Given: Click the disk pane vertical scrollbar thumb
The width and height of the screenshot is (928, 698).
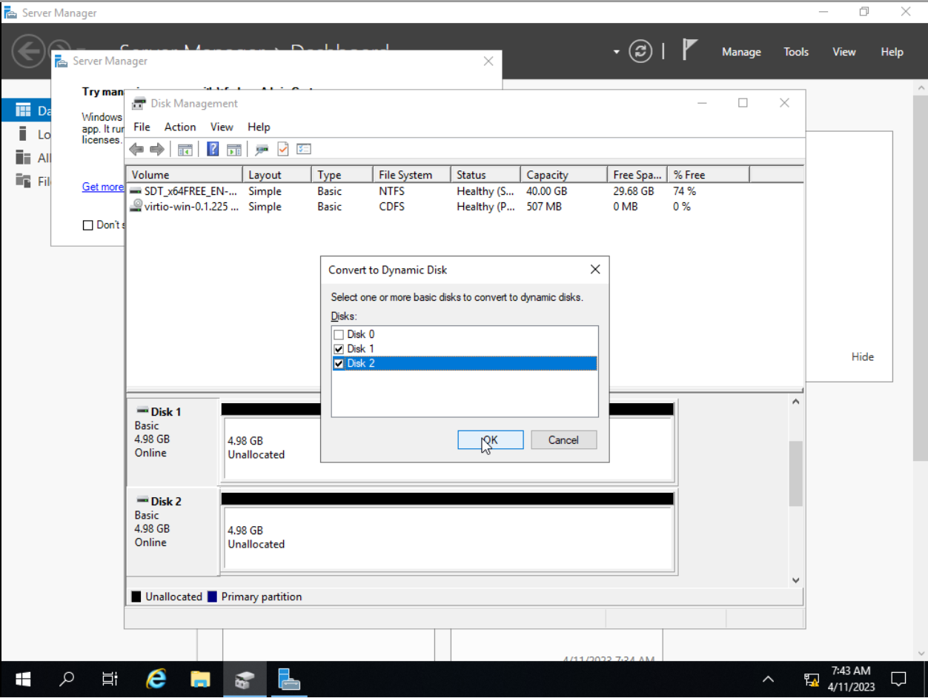Looking at the screenshot, I should tap(796, 473).
